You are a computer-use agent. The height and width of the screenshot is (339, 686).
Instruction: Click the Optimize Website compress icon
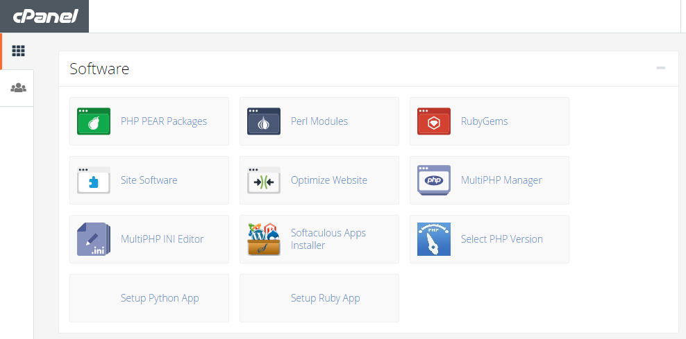click(264, 180)
